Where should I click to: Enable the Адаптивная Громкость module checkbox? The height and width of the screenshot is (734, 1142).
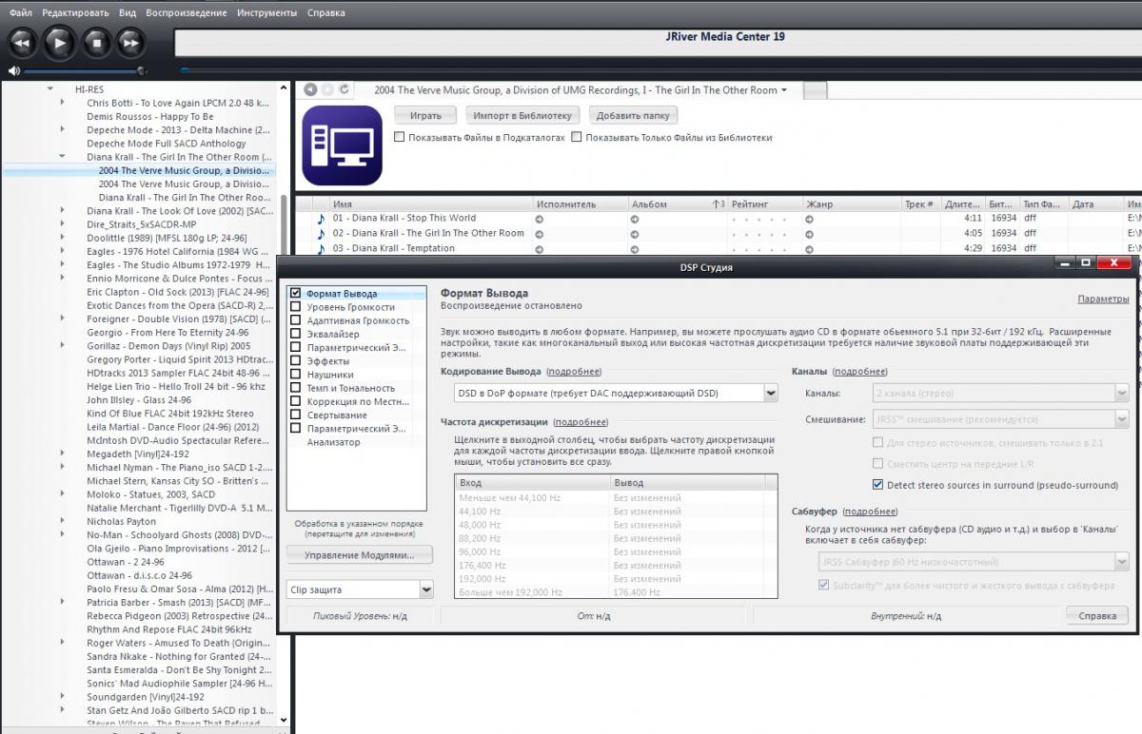(x=296, y=320)
